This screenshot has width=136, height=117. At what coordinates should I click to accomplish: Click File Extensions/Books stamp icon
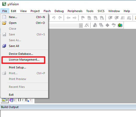95,25
